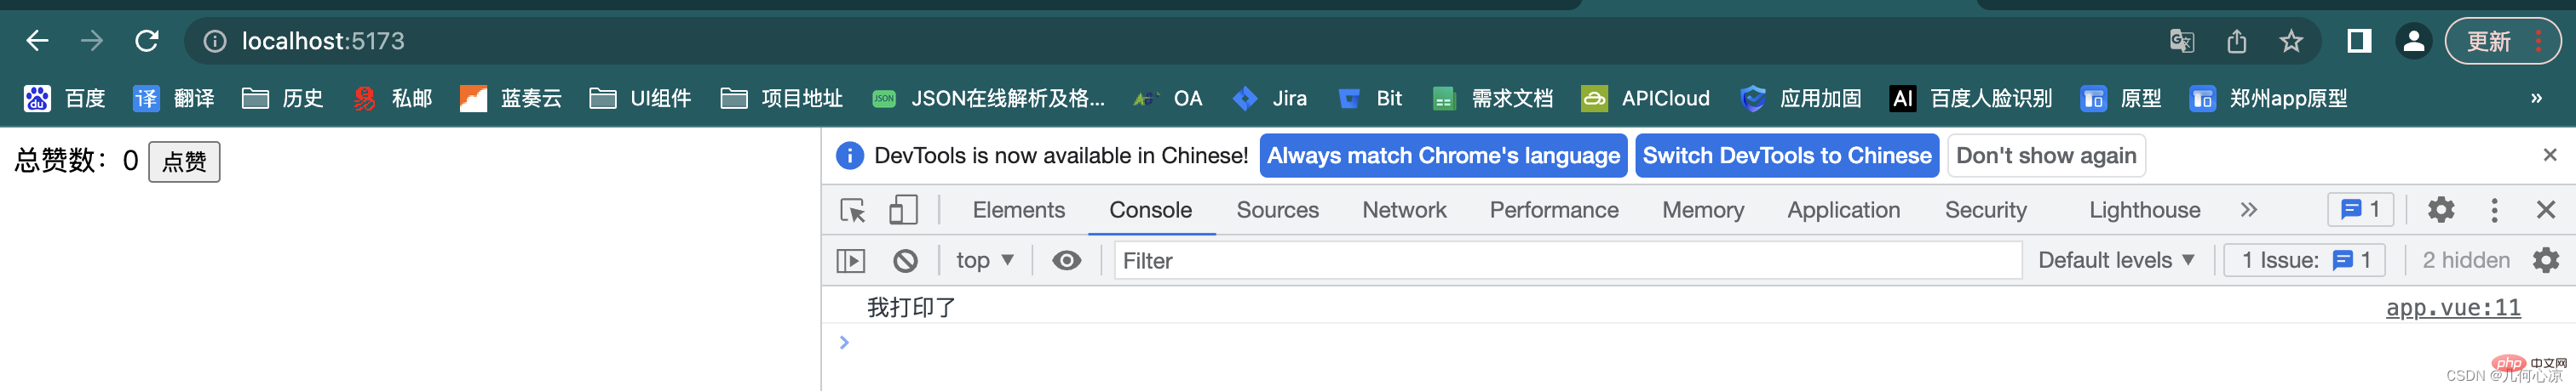The height and width of the screenshot is (391, 2576).
Task: Show the console sidebar panel icon
Action: point(851,261)
